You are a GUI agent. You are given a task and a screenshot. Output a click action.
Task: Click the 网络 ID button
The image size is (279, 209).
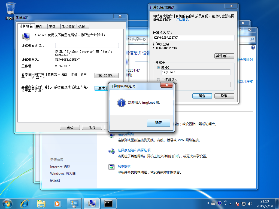[x=106, y=75]
